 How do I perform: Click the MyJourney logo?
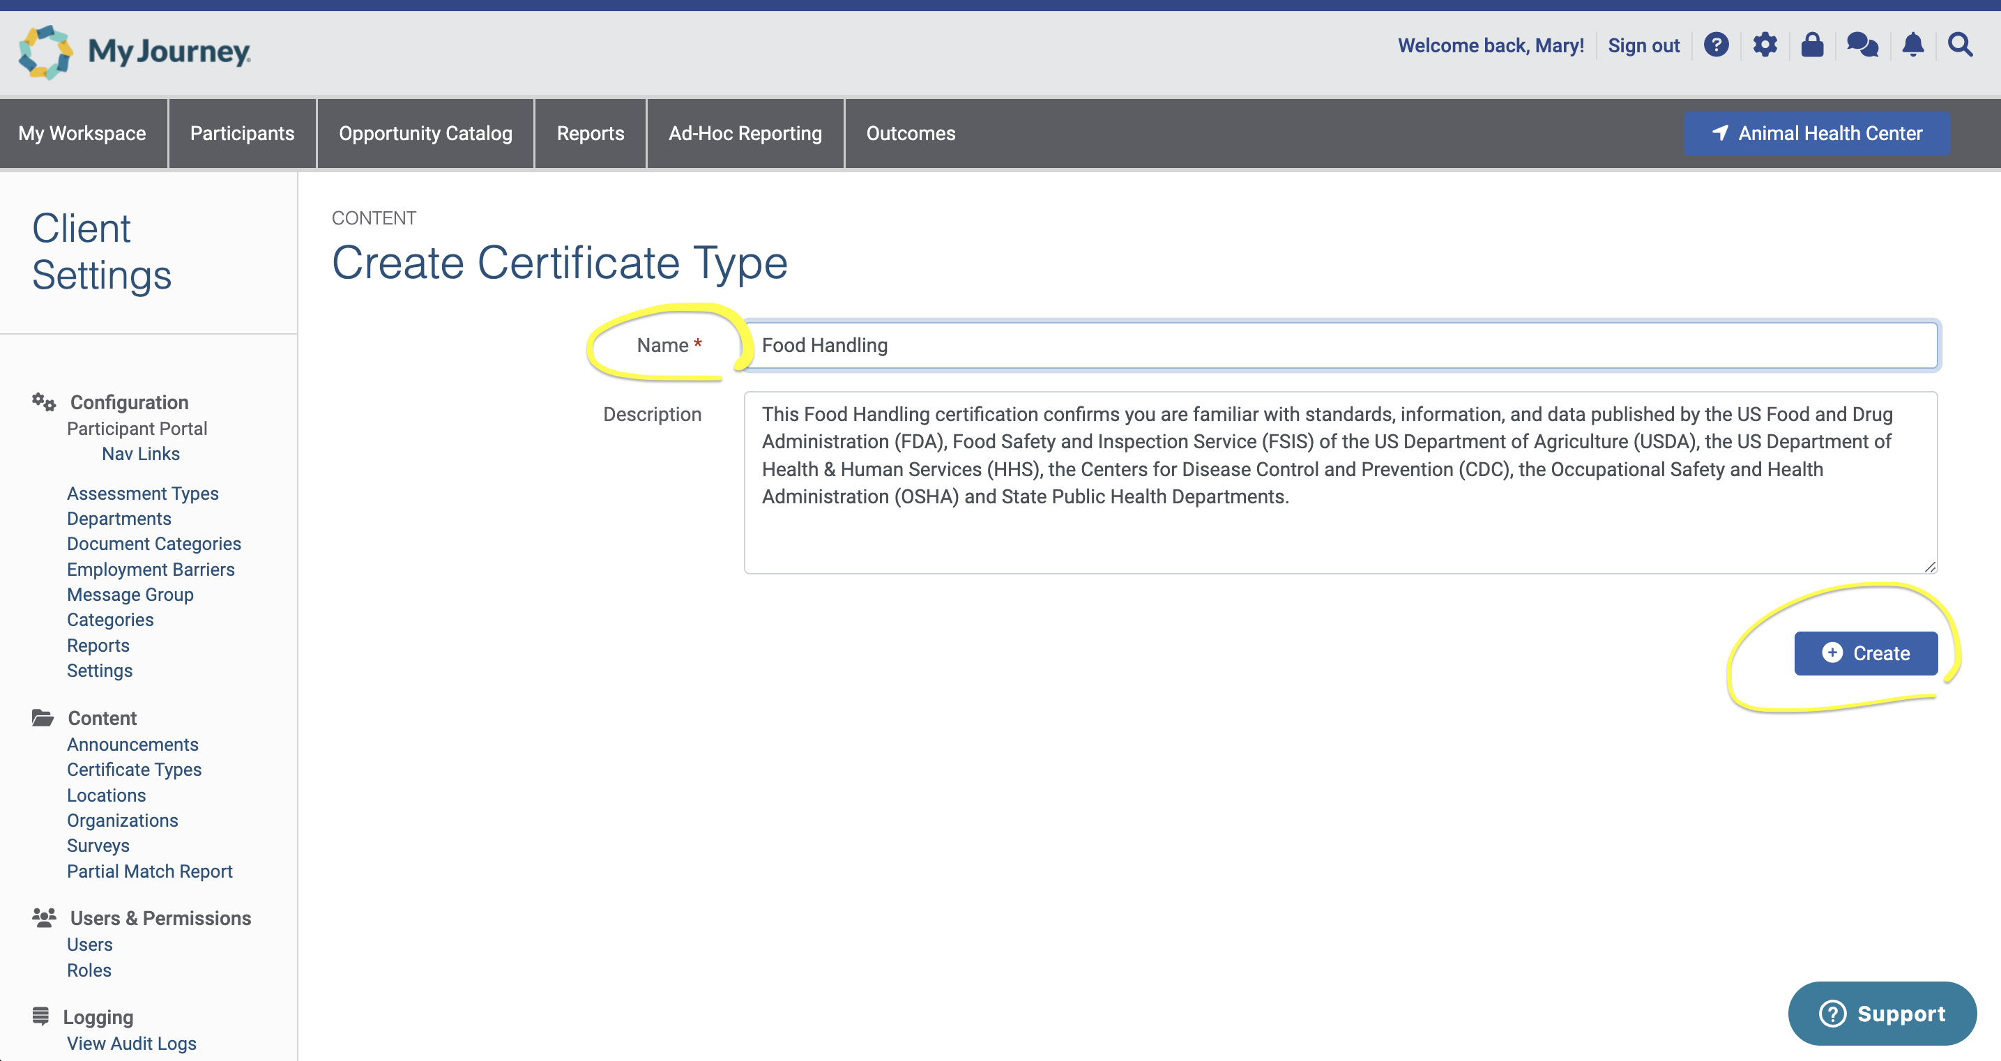tap(135, 52)
